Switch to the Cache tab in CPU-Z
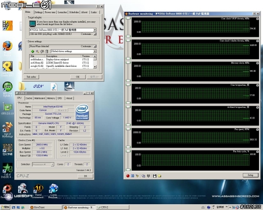This screenshot has height=210, width=263. tap(29, 98)
